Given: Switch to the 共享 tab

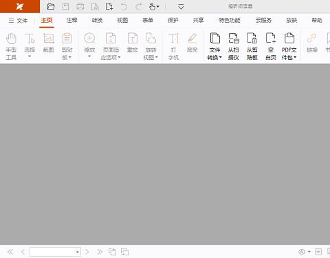Looking at the screenshot, I should pos(198,21).
